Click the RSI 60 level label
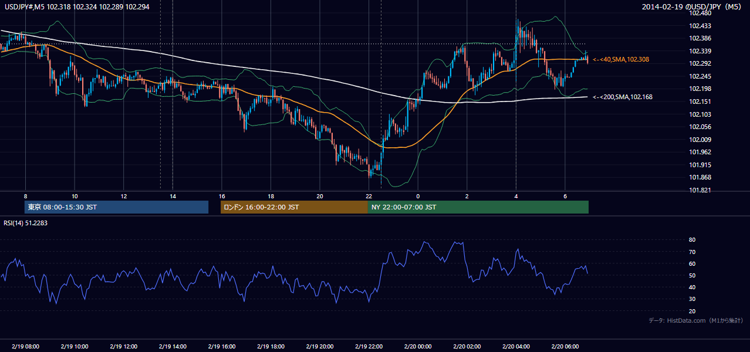Viewport: 750px width, 352px height. (x=692, y=263)
